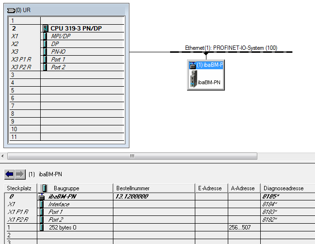This screenshot has height=244, width=315.
Task: Click the PN-IO interface icon in row X3
Action: click(45, 52)
